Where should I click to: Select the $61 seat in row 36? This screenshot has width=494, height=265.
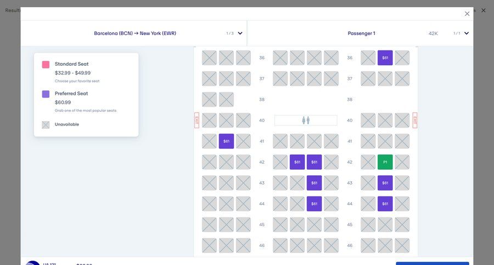pos(385,58)
